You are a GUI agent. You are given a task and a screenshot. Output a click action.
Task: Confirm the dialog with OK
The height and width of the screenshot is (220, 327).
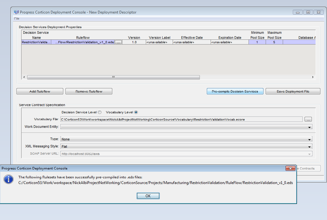148,196
